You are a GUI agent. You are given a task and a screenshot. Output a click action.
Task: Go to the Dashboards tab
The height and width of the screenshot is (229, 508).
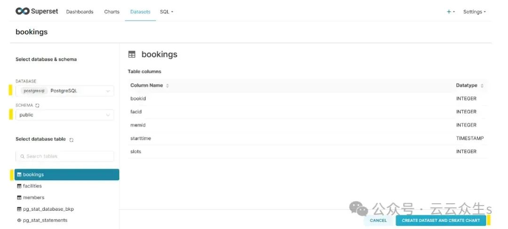tap(79, 12)
